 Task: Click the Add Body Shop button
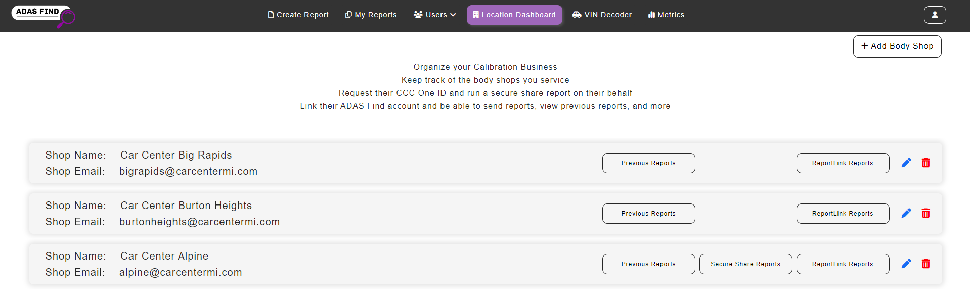pos(897,46)
